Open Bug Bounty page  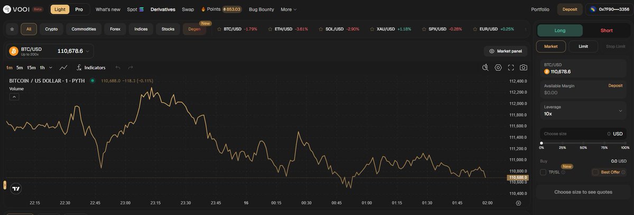tap(262, 9)
